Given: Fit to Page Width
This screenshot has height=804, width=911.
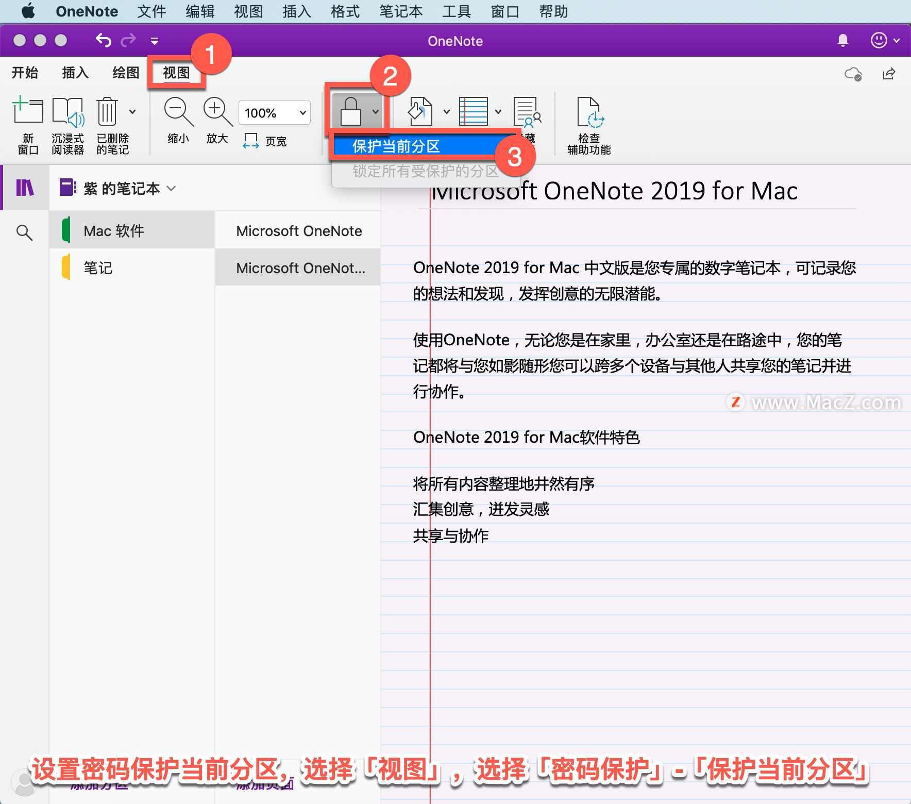Looking at the screenshot, I should pyautogui.click(x=265, y=141).
